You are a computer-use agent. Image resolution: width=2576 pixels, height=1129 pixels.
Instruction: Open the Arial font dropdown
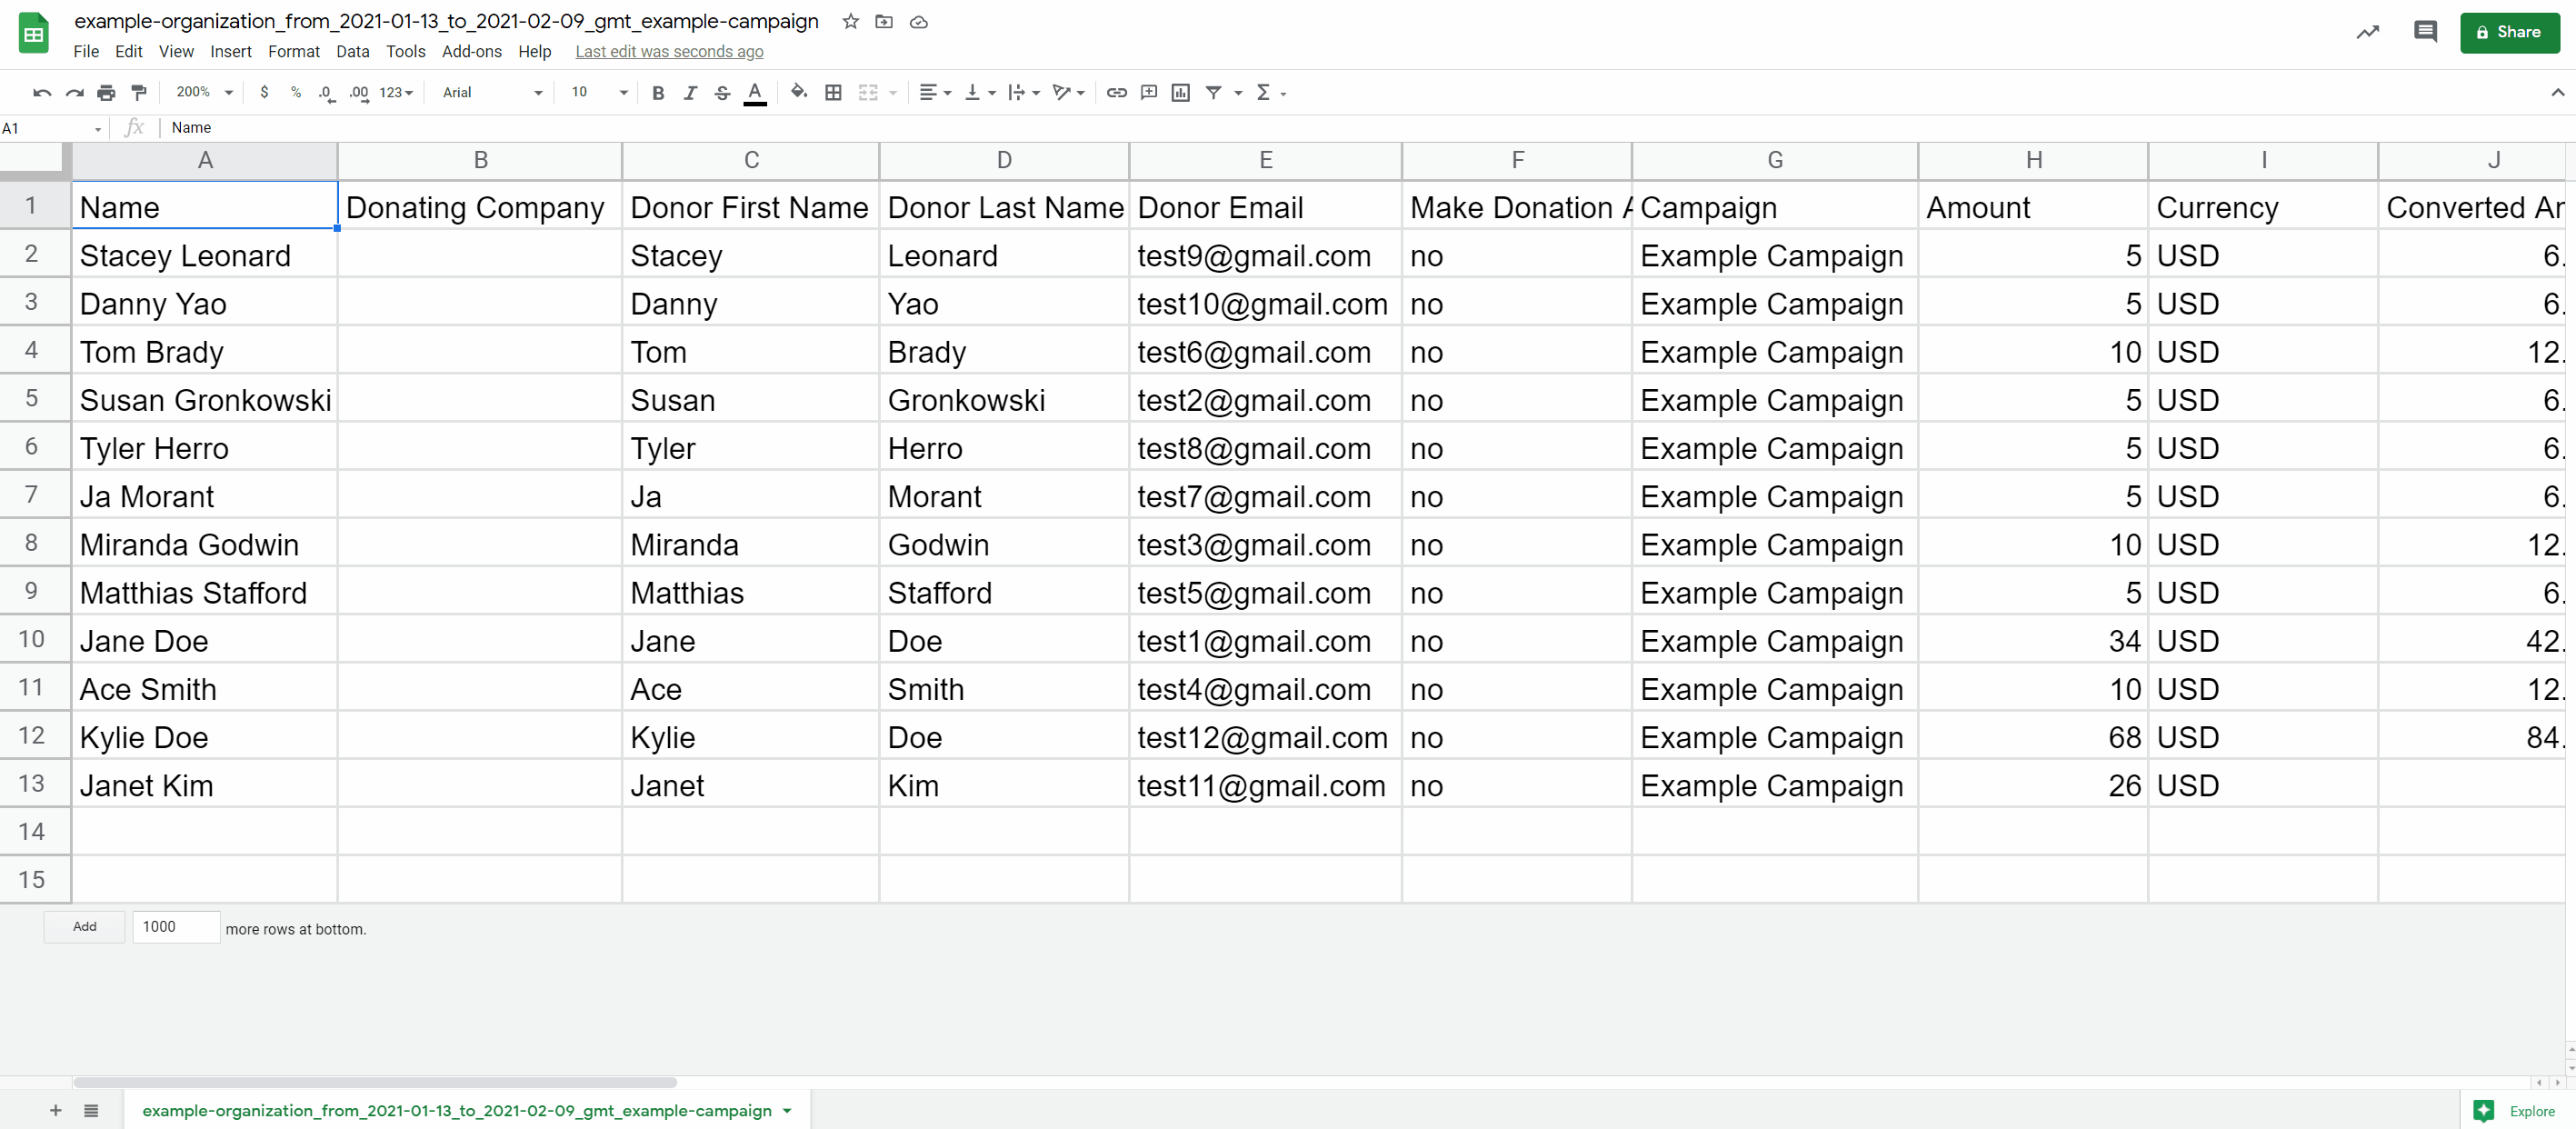point(492,92)
